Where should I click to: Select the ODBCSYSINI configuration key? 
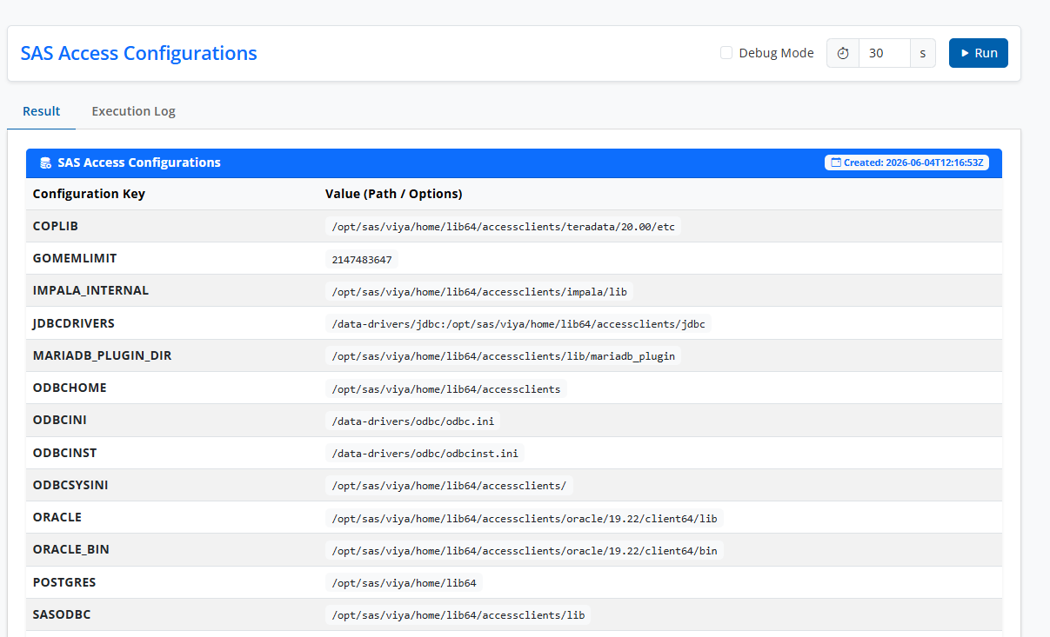(x=70, y=485)
